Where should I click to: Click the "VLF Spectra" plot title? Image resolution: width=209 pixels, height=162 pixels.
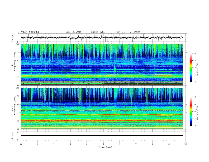click(30, 32)
